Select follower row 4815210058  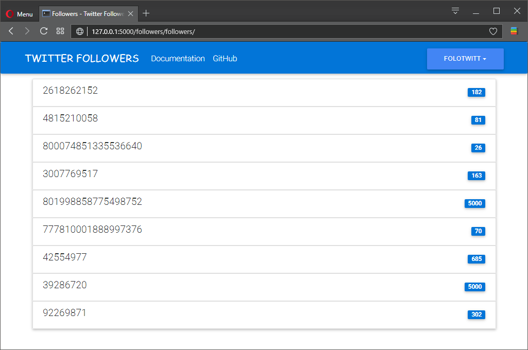[264, 120]
